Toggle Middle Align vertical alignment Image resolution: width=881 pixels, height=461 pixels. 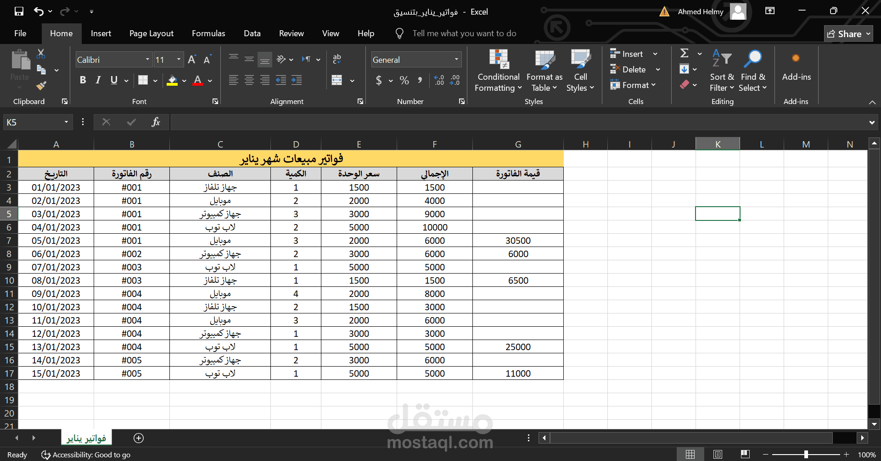[249, 59]
